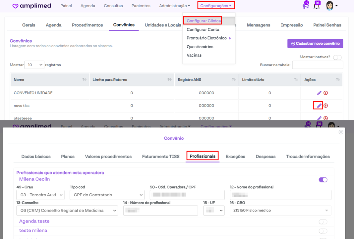Viewport: 354px width, 239px height.
Task: Click the pencil edit icon for novo tiss
Action: (x=319, y=106)
